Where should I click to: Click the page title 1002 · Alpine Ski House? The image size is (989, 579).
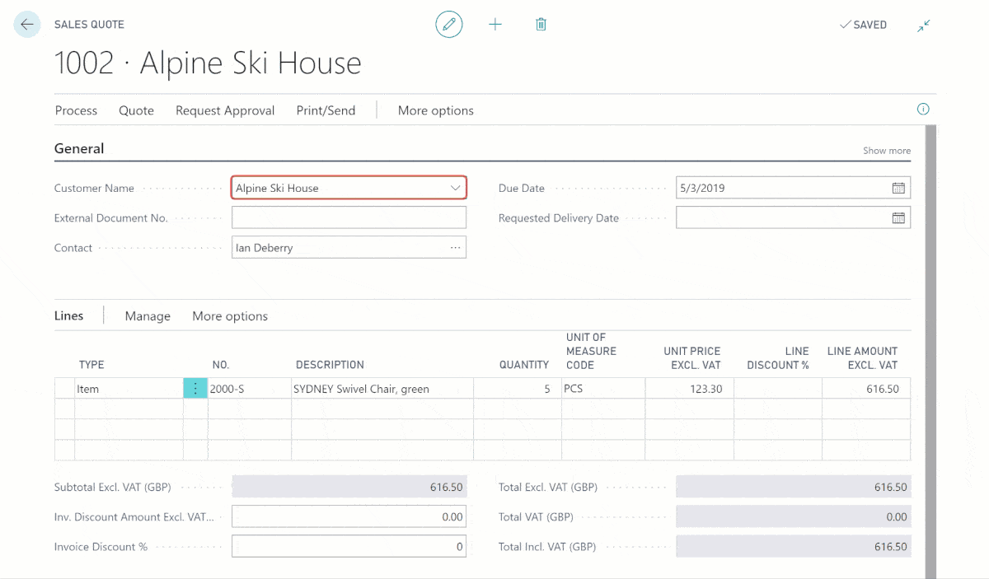click(x=208, y=63)
